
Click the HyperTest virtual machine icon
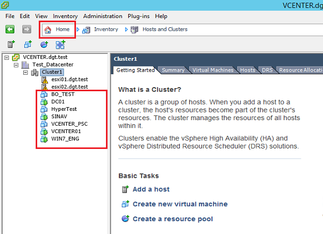coord(44,109)
